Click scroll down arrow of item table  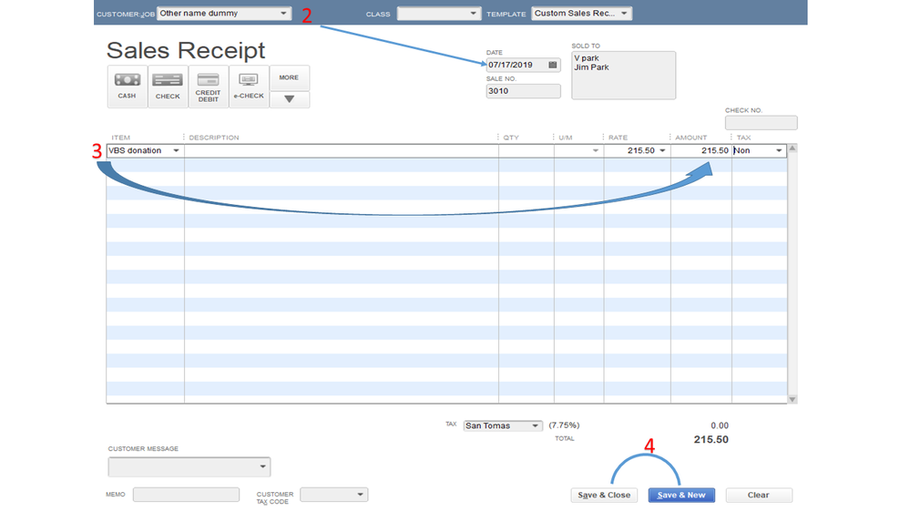click(x=792, y=399)
